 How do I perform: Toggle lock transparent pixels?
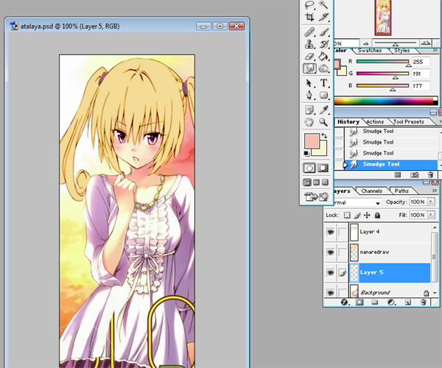(347, 216)
